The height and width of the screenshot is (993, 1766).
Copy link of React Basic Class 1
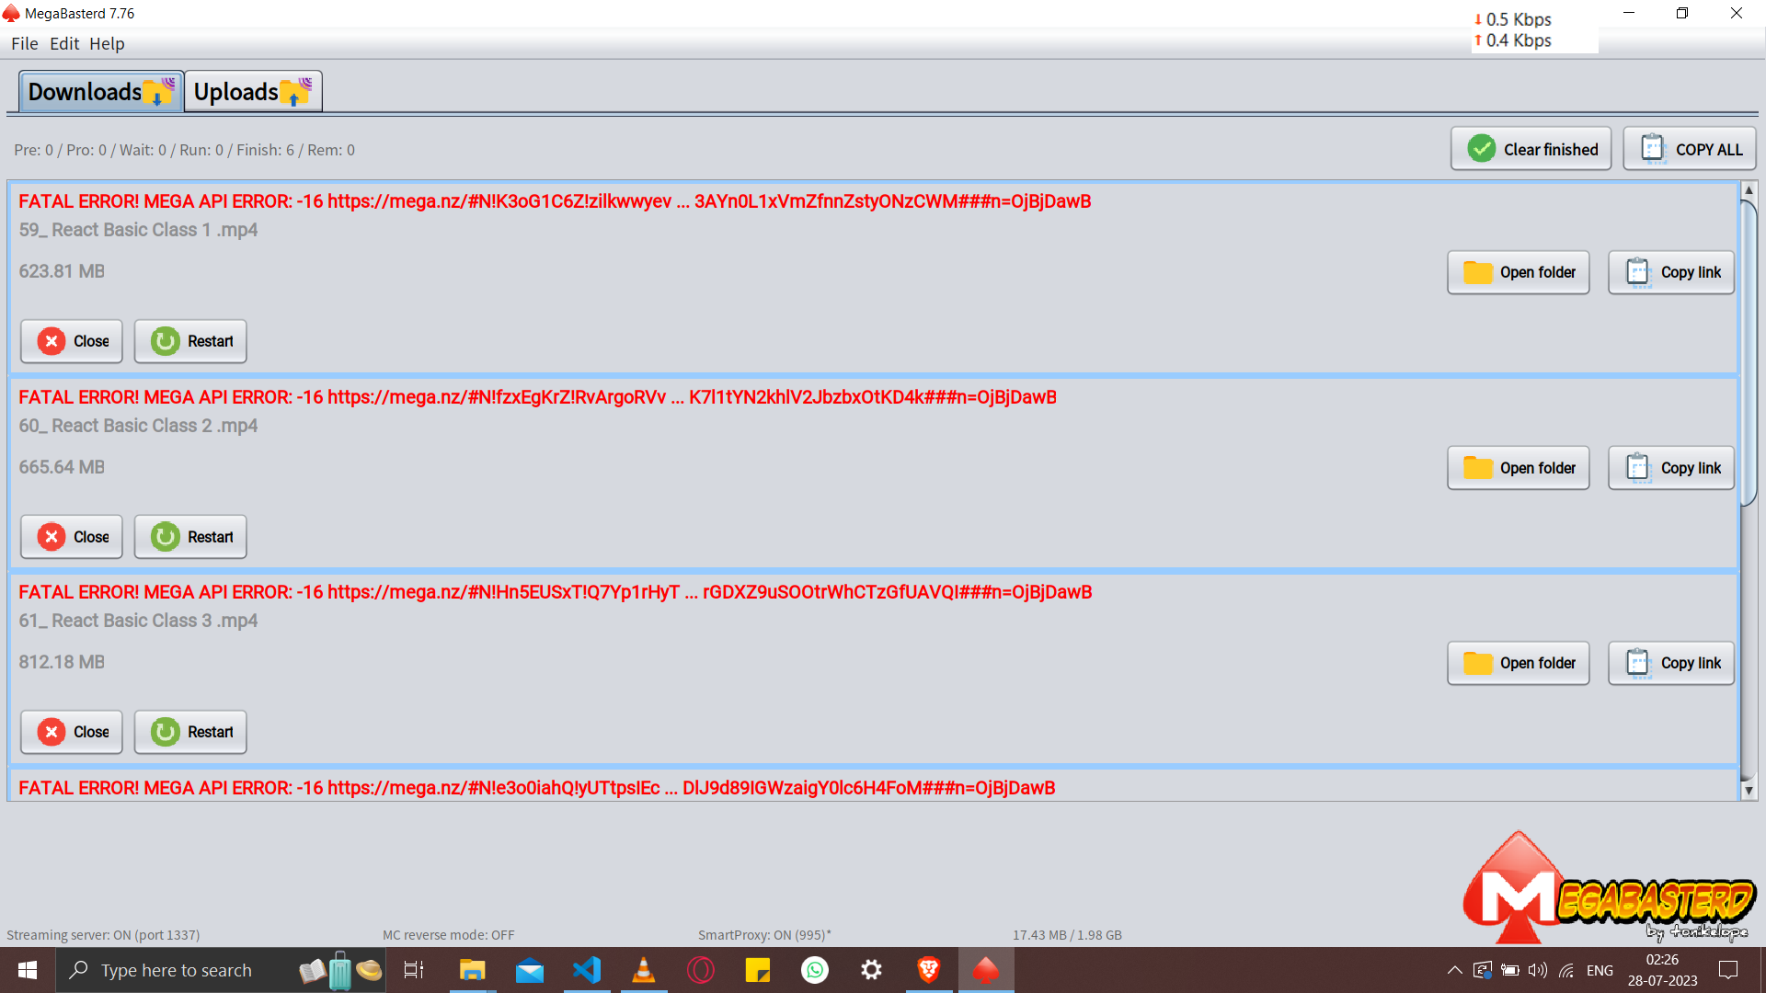tap(1670, 272)
